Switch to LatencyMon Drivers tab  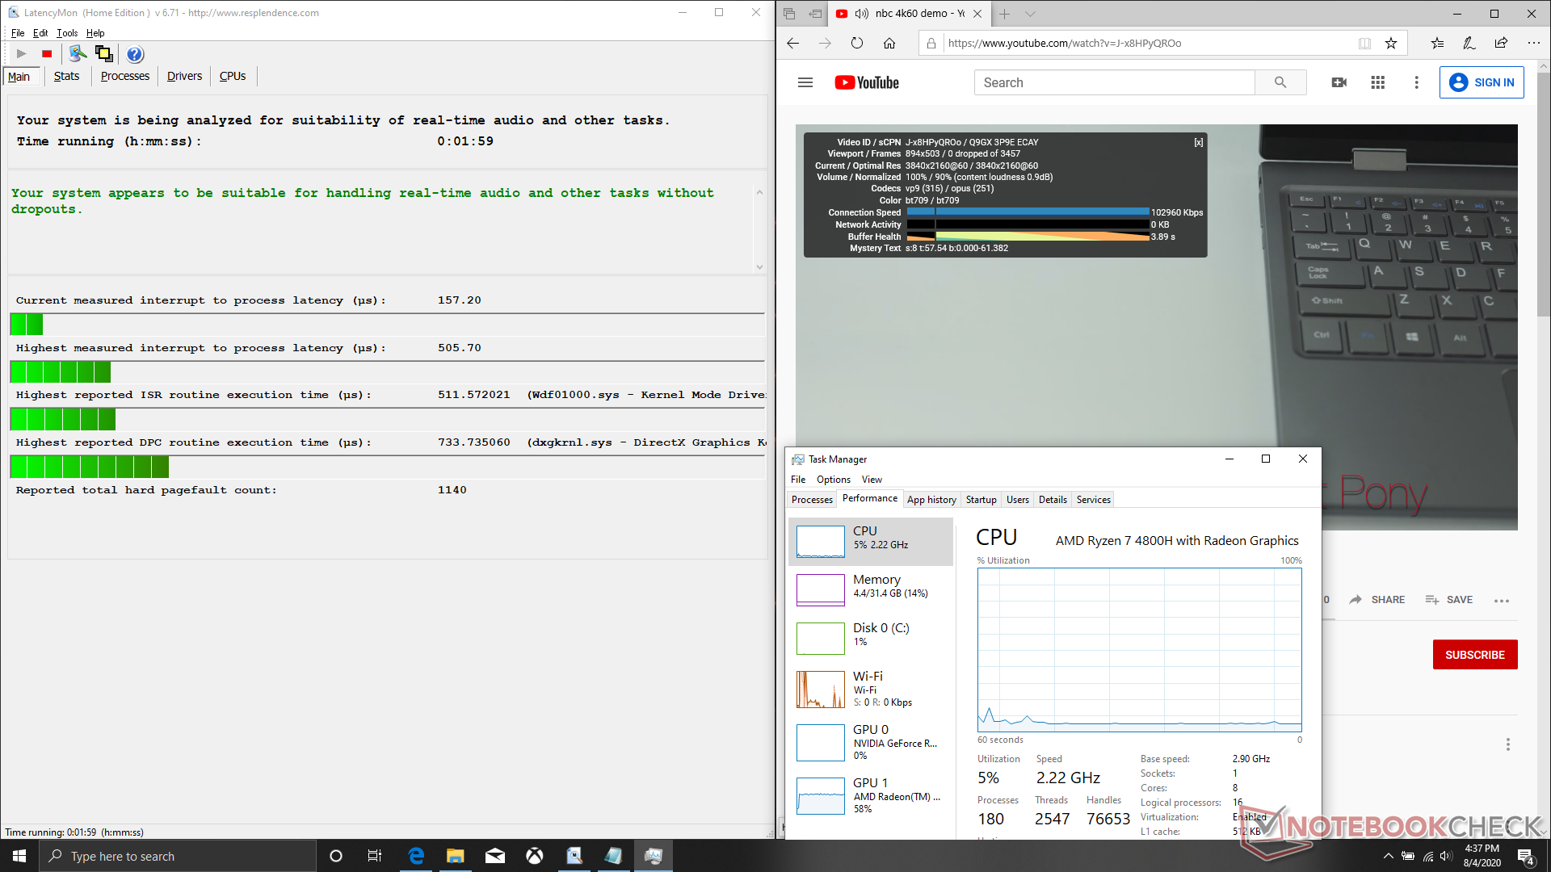point(184,76)
